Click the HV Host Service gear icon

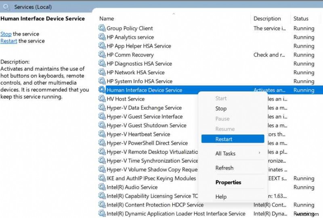[x=102, y=99]
